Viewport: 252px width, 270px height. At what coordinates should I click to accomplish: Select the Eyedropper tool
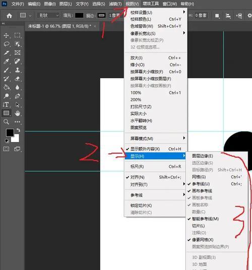click(7, 61)
